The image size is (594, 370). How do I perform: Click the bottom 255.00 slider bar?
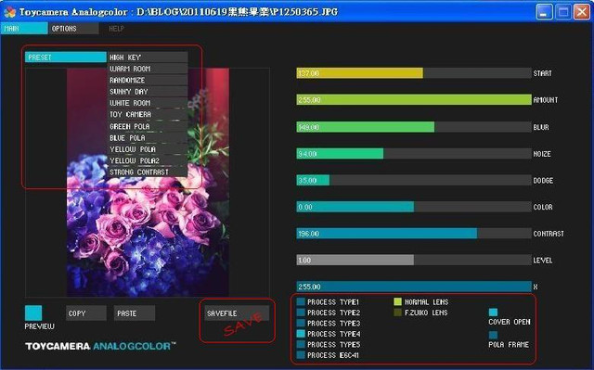pyautogui.click(x=414, y=287)
